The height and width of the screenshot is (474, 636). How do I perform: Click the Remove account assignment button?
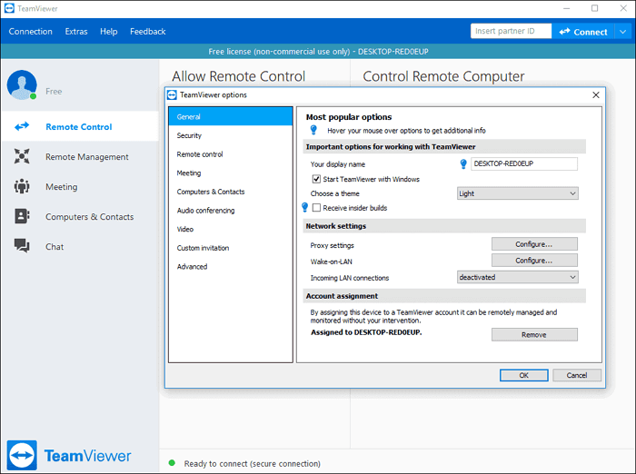(534, 334)
